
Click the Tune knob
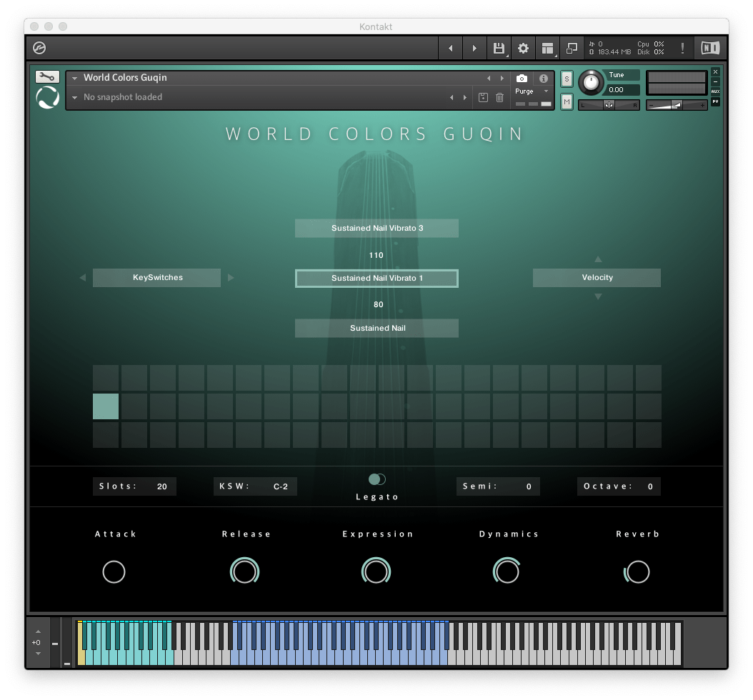pos(591,82)
